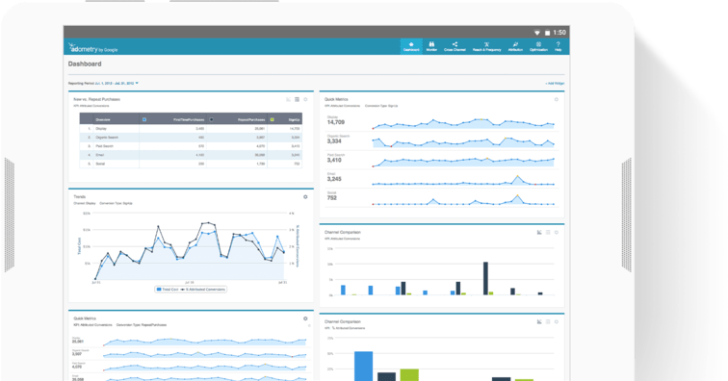Click the green SignUp color swatch

tap(273, 119)
